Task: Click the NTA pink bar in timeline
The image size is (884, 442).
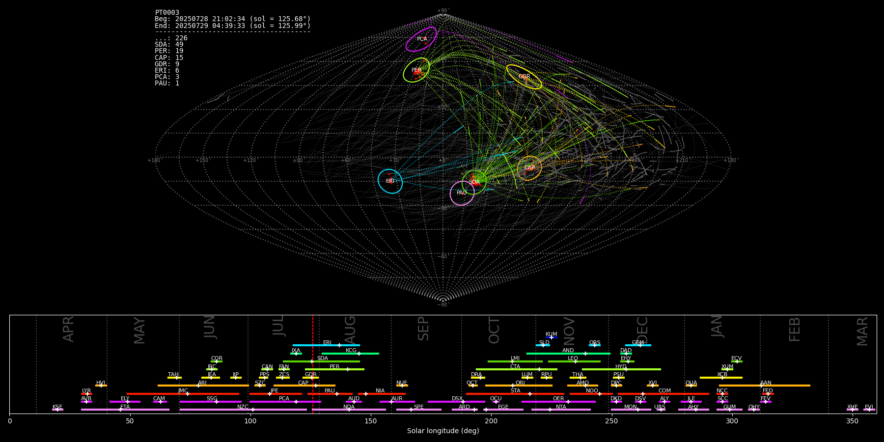Action: click(x=561, y=410)
